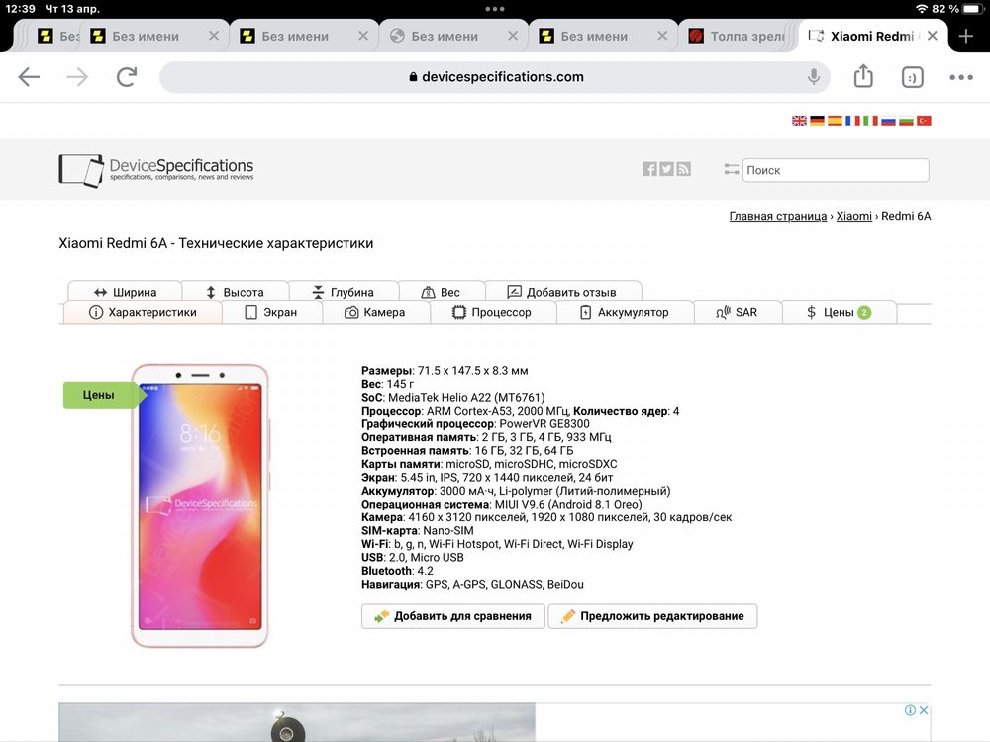Open the ad info icon
The width and height of the screenshot is (990, 742).
click(x=910, y=710)
